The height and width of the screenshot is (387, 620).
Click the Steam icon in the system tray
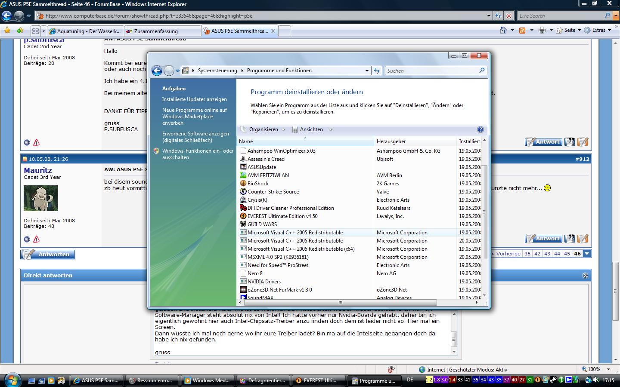pyautogui.click(x=553, y=380)
